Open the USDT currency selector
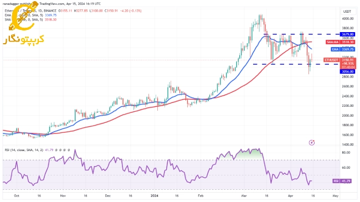This screenshot has height=202, width=360. pyautogui.click(x=347, y=11)
